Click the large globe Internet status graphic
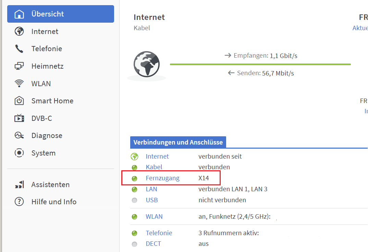Screen dimensions: 368x252 click(x=146, y=64)
